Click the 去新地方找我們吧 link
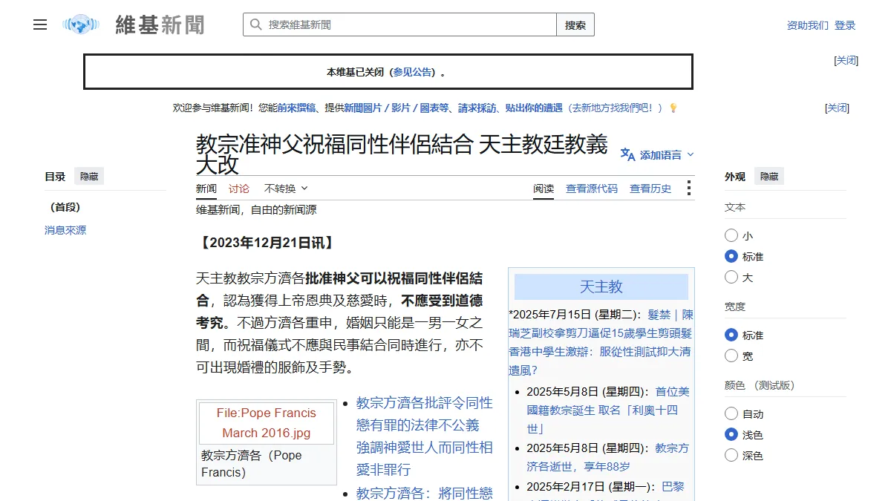This screenshot has width=891, height=501. pos(616,108)
